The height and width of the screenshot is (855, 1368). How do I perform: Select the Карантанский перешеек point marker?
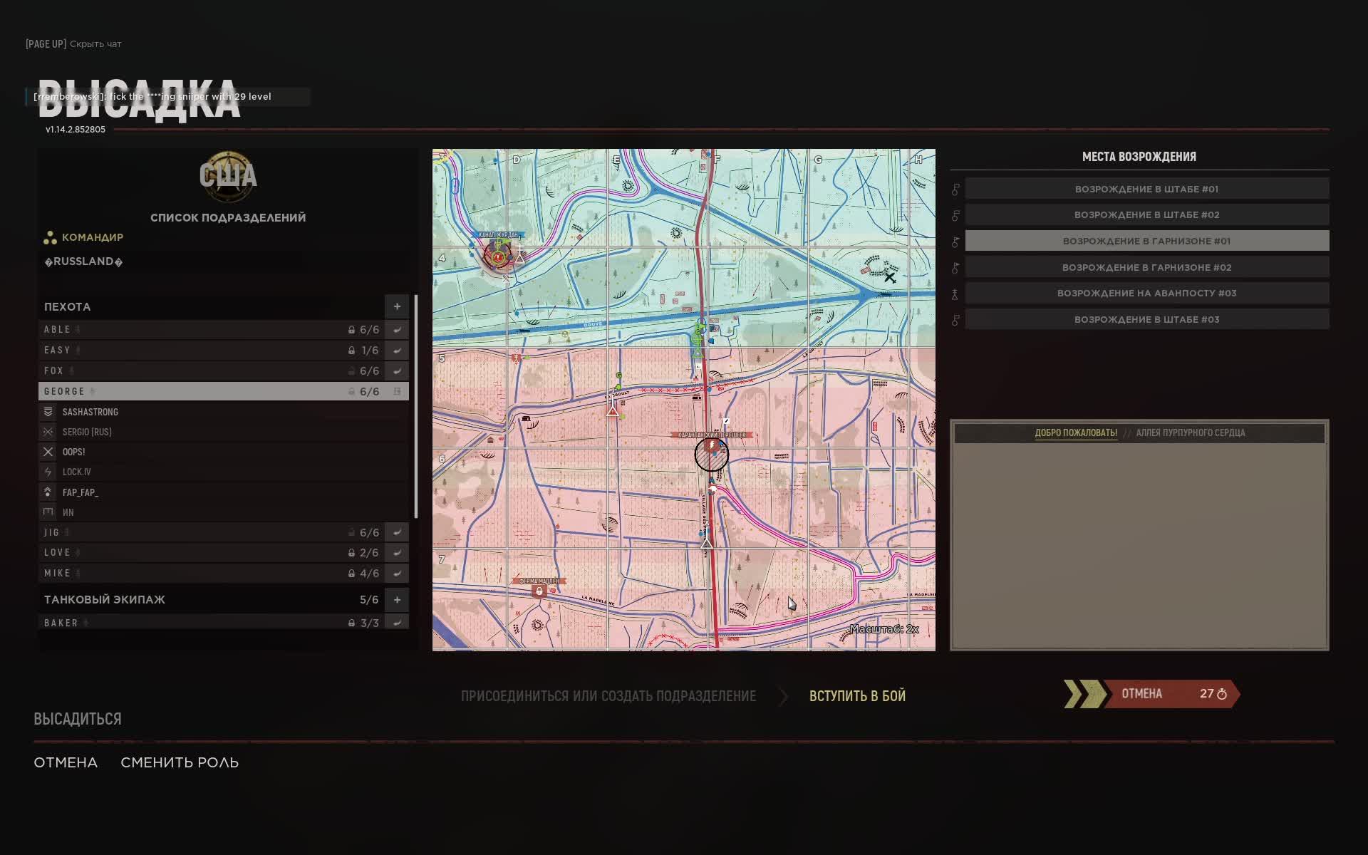[712, 446]
